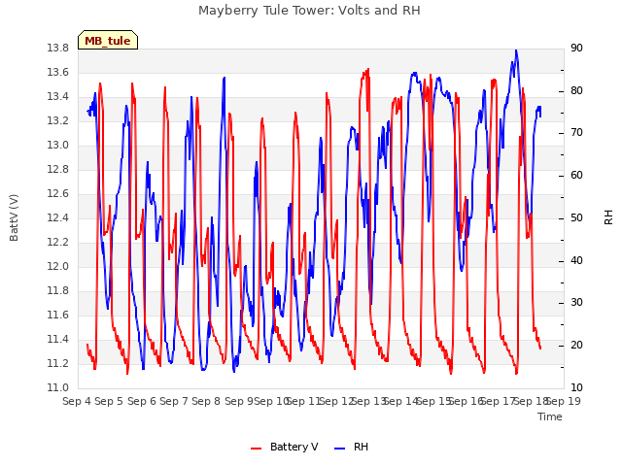This screenshot has height=466, width=622.
Task: Click the 60 tick on the RH axis
Action: tap(576, 176)
